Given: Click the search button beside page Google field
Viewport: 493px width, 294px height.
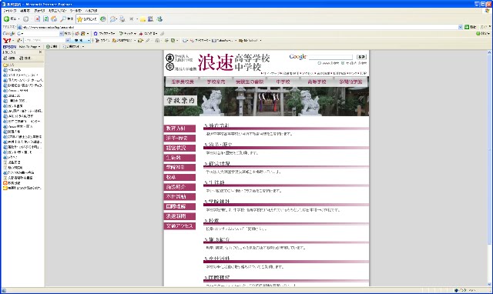Looking at the screenshot, I should click(x=361, y=57).
